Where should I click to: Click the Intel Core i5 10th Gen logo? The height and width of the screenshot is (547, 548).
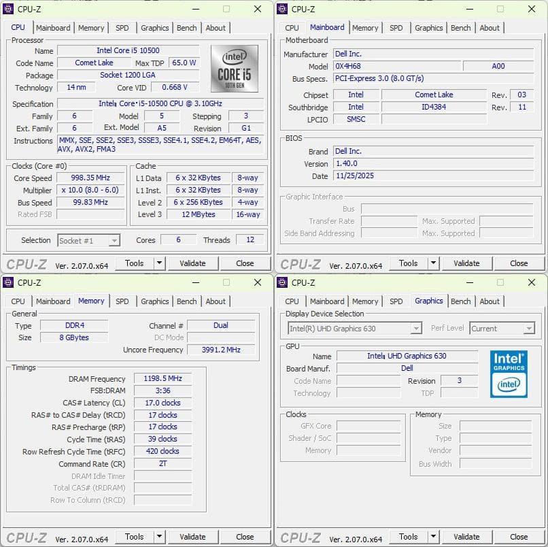tap(235, 69)
